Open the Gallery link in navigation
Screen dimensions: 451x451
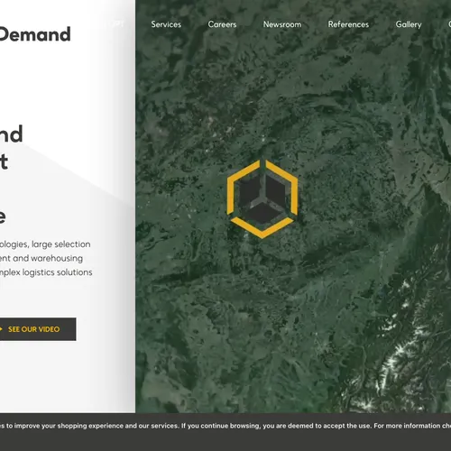(x=409, y=24)
